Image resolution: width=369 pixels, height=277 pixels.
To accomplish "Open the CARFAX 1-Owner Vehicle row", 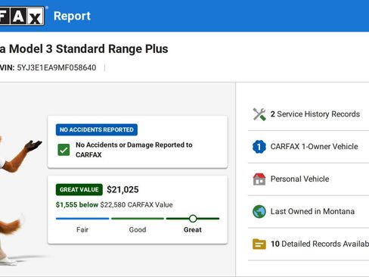I will [309, 147].
